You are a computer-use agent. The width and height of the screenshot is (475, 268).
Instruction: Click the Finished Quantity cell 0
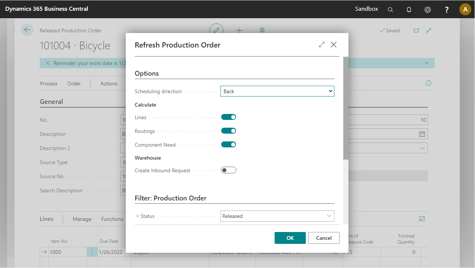coord(401,252)
